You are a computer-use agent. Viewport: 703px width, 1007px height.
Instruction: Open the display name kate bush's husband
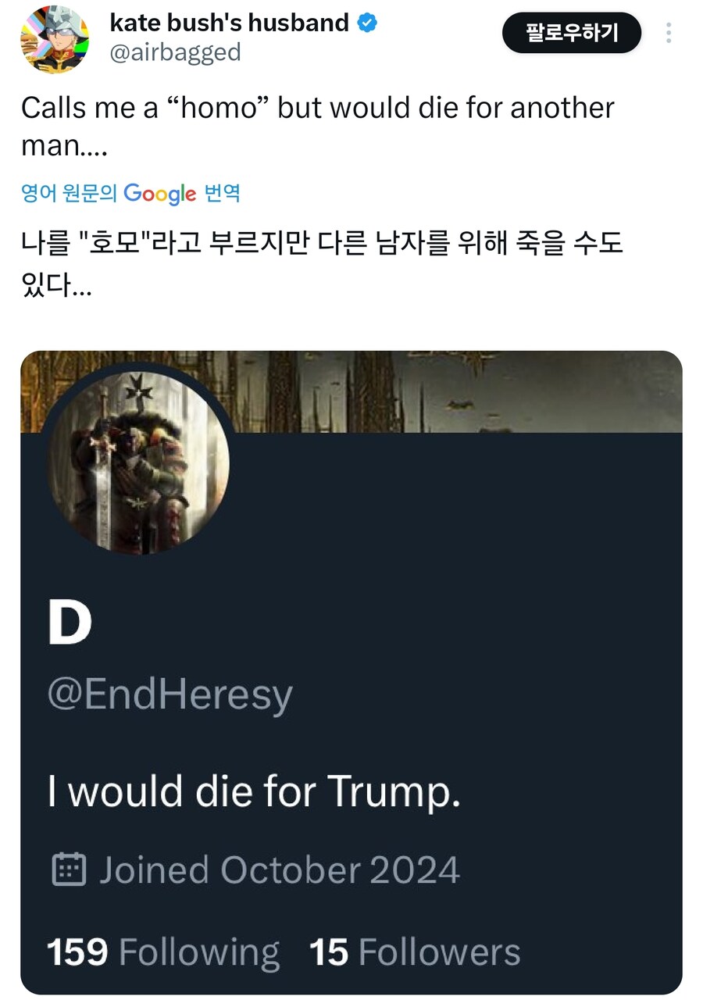[x=229, y=23]
